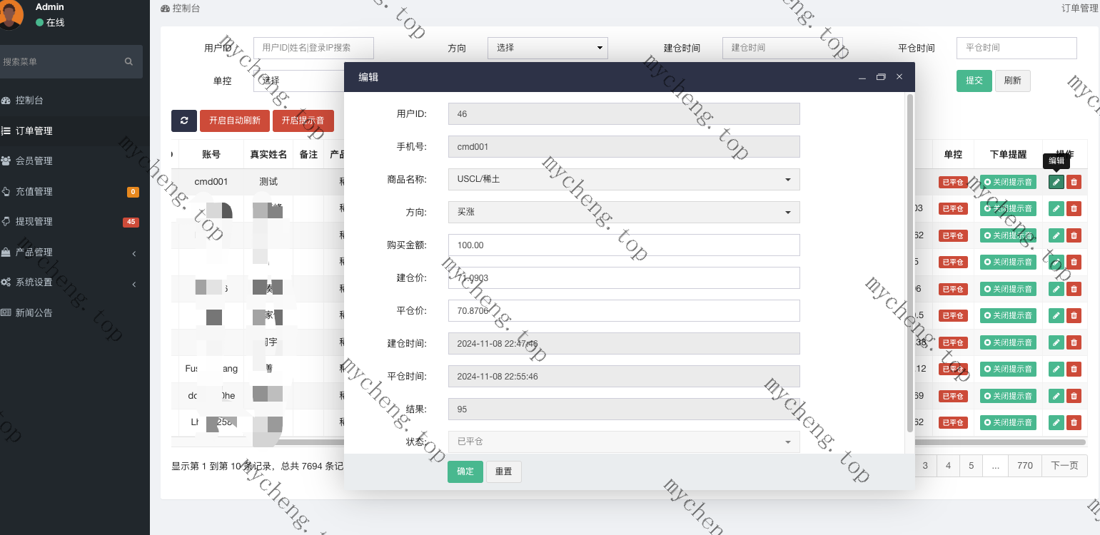1100x535 pixels.
Task: Click the 平仓价 field showing 70.8706
Action: pos(624,310)
